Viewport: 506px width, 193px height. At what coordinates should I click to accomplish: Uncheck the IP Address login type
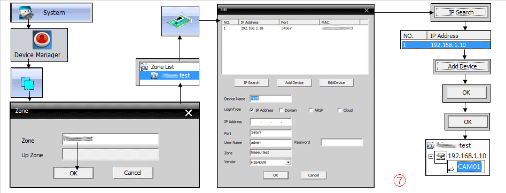click(x=252, y=110)
